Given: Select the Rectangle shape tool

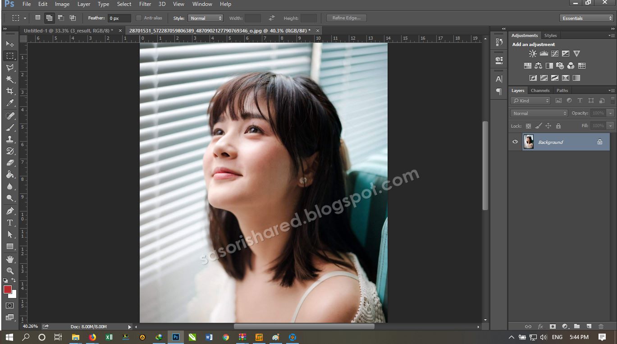Looking at the screenshot, I should pyautogui.click(x=10, y=247).
